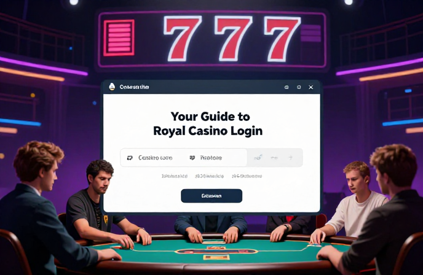Open the first small link under the input bar
Screen dimensions: 423x275
[175, 176]
